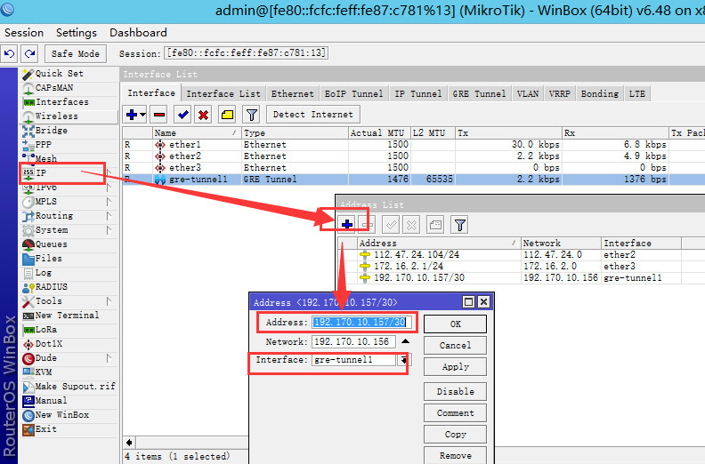
Task: Sort the interface table by the Name column
Action: (x=196, y=133)
